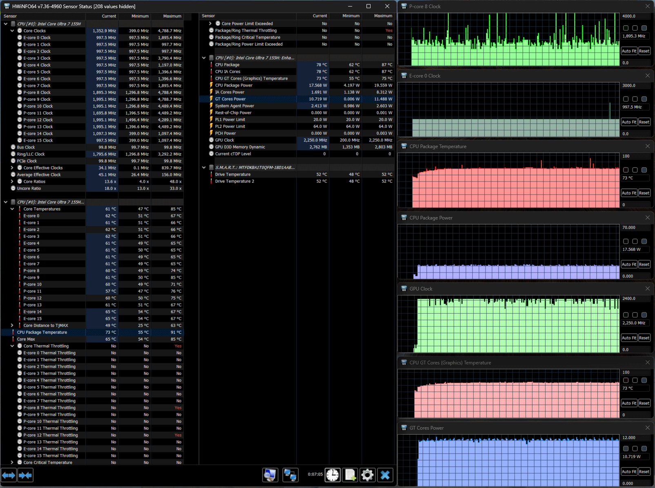The height and width of the screenshot is (488, 655).
Task: Click the Maximum column header in right pane
Action: pyautogui.click(x=378, y=16)
